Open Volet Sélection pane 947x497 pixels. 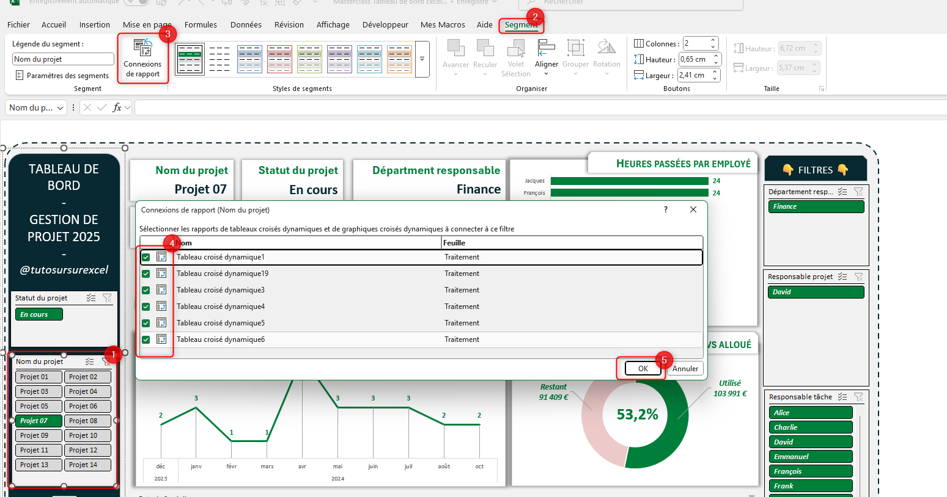click(x=516, y=59)
